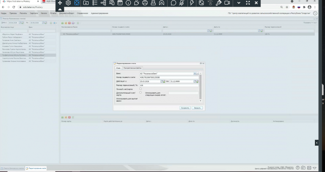325x172 pixels.
Task: Click the green add account icon above accounts table
Action: 62,23
